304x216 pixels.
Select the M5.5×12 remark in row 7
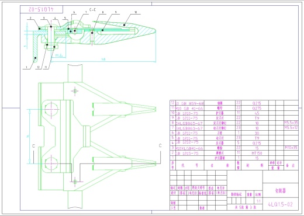pos(291,128)
